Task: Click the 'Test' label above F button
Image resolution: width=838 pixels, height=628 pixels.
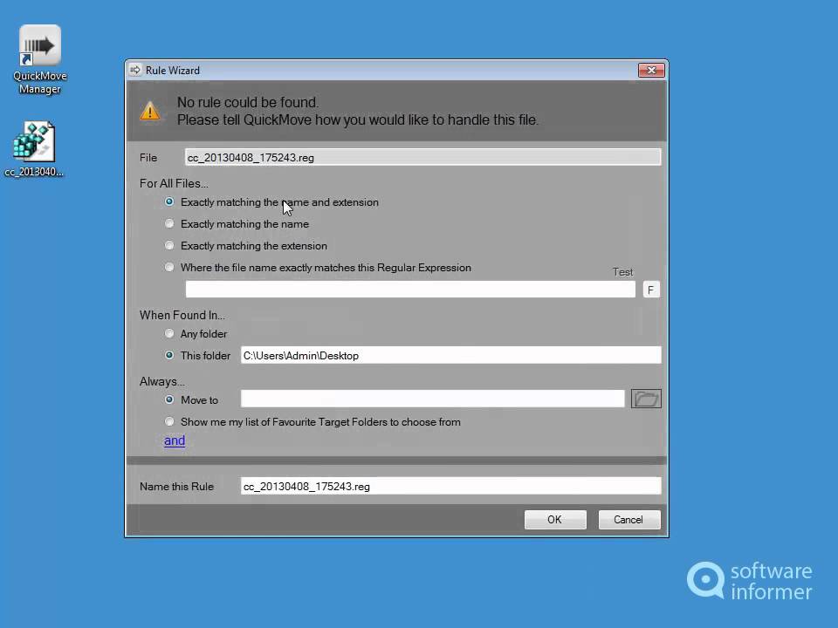Action: pyautogui.click(x=622, y=272)
